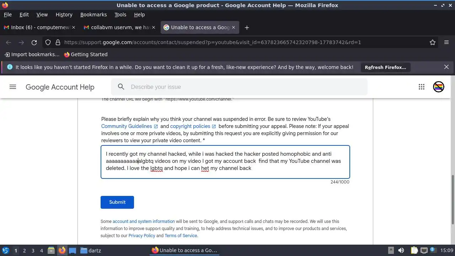455x256 pixels.
Task: Launch Firefox from the taskbar icon
Action: 62,250
